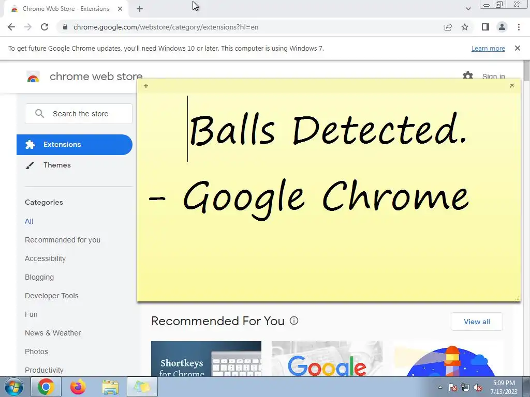Close the Chrome Web Store tab
Image resolution: width=530 pixels, height=397 pixels.
(120, 9)
